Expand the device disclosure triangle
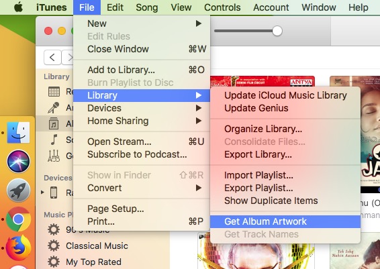The image size is (380, 269). (x=43, y=193)
